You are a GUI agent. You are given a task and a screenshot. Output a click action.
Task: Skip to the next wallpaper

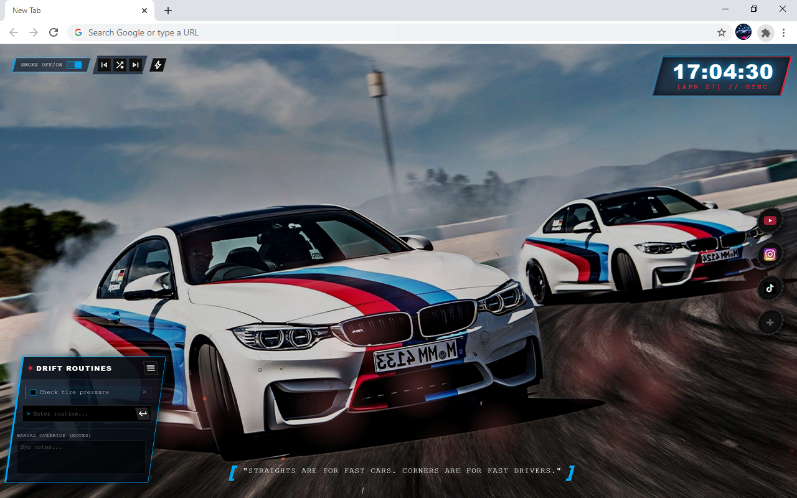click(x=135, y=65)
